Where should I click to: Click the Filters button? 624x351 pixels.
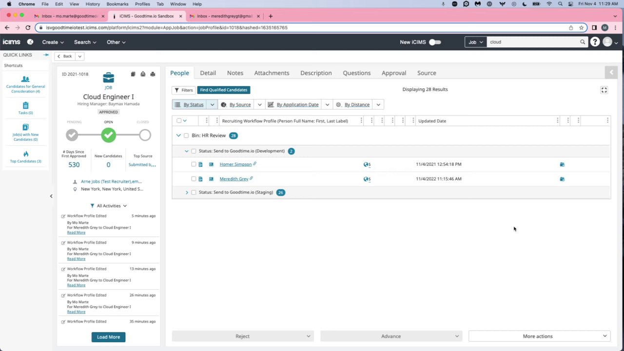[x=184, y=90]
